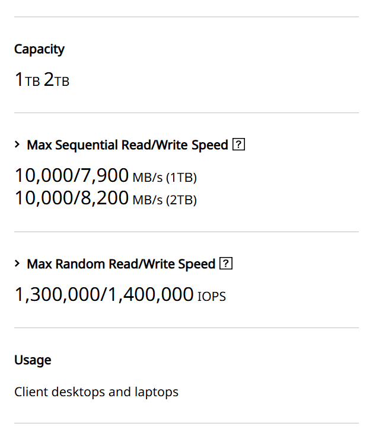
Task: Select the 2TB capacity option
Action: tap(56, 80)
